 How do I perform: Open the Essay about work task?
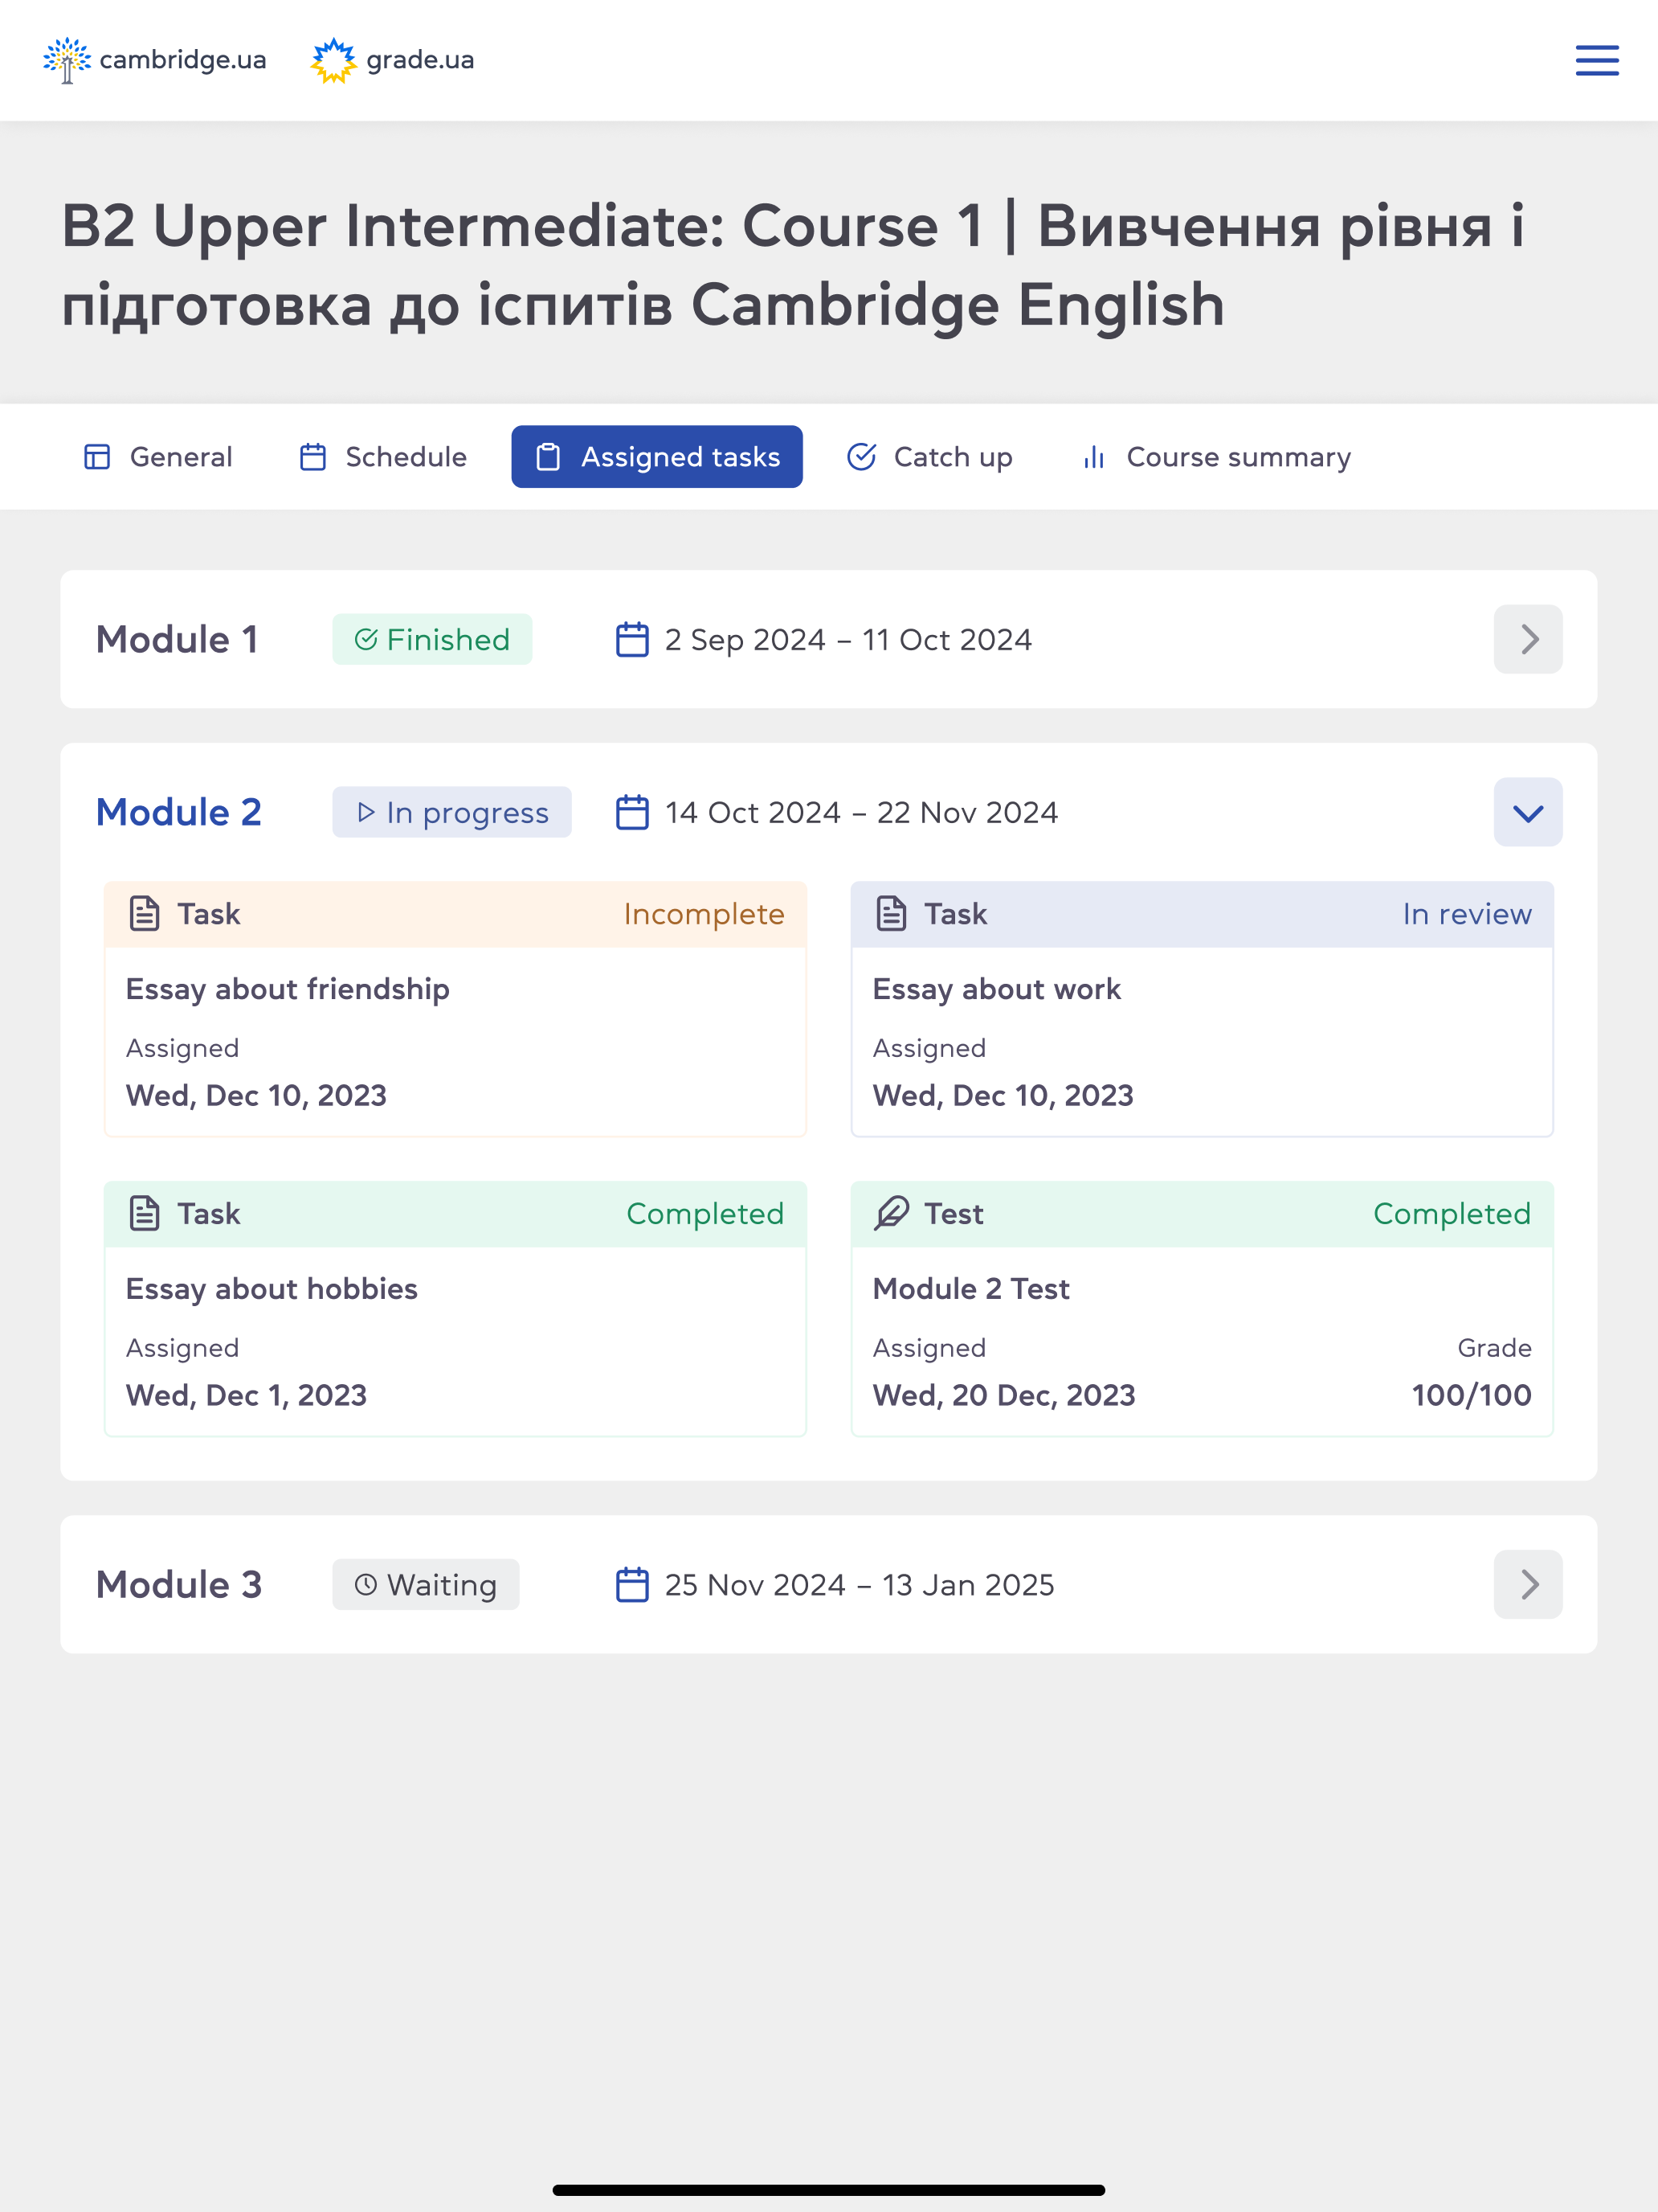(1203, 1009)
